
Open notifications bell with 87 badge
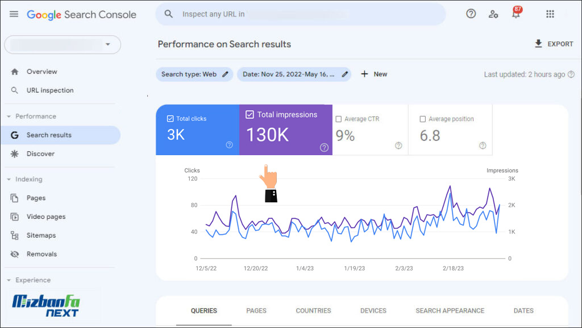pos(516,13)
